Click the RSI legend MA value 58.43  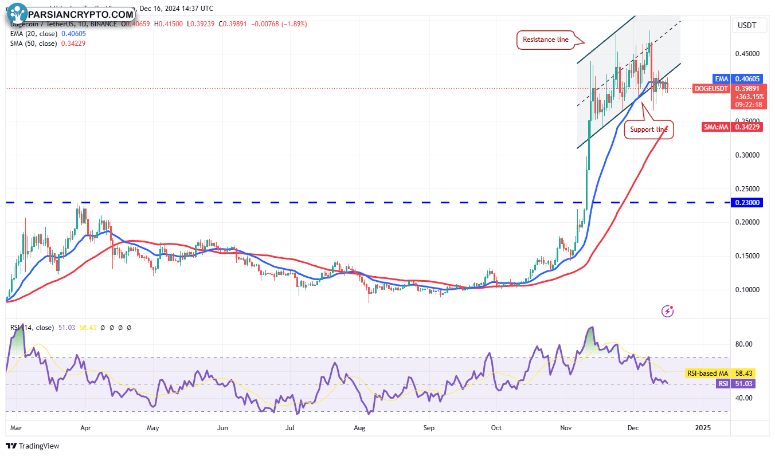[88, 328]
